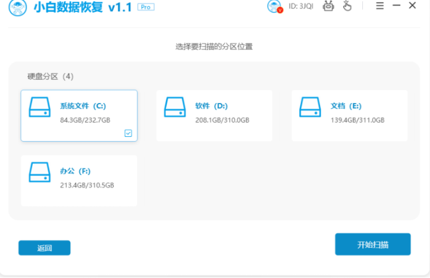Click the drive icon for 文档 (E:)
Image resolution: width=430 pixels, height=278 pixels.
pyautogui.click(x=310, y=107)
